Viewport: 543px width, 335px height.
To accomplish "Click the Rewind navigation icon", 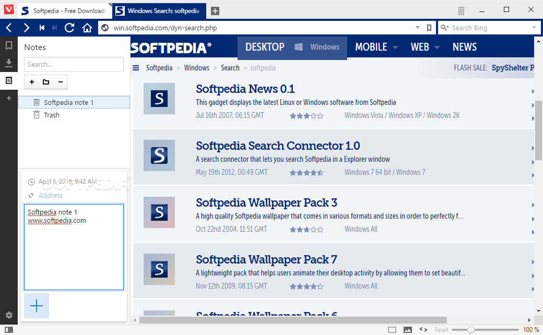I will (42, 28).
